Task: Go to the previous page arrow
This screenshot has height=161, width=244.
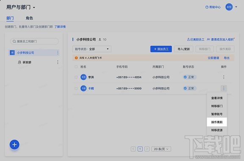Action: tap(133, 149)
